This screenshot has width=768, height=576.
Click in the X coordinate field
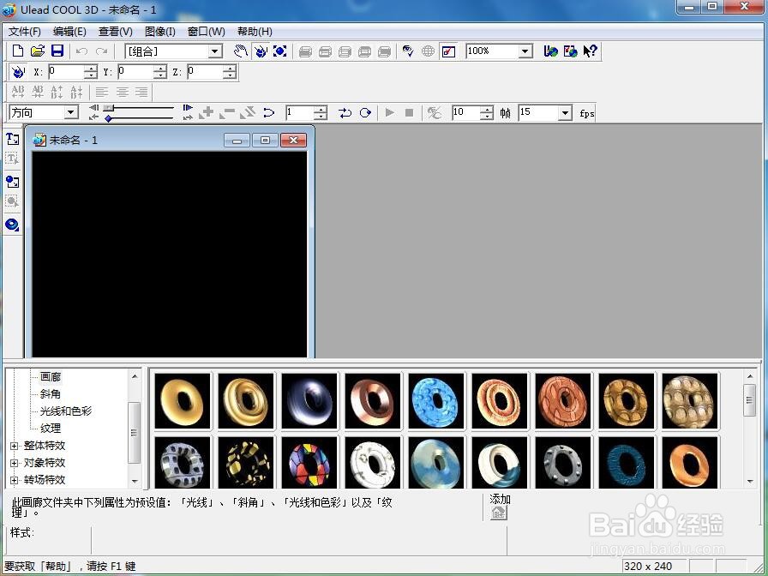[x=66, y=72]
